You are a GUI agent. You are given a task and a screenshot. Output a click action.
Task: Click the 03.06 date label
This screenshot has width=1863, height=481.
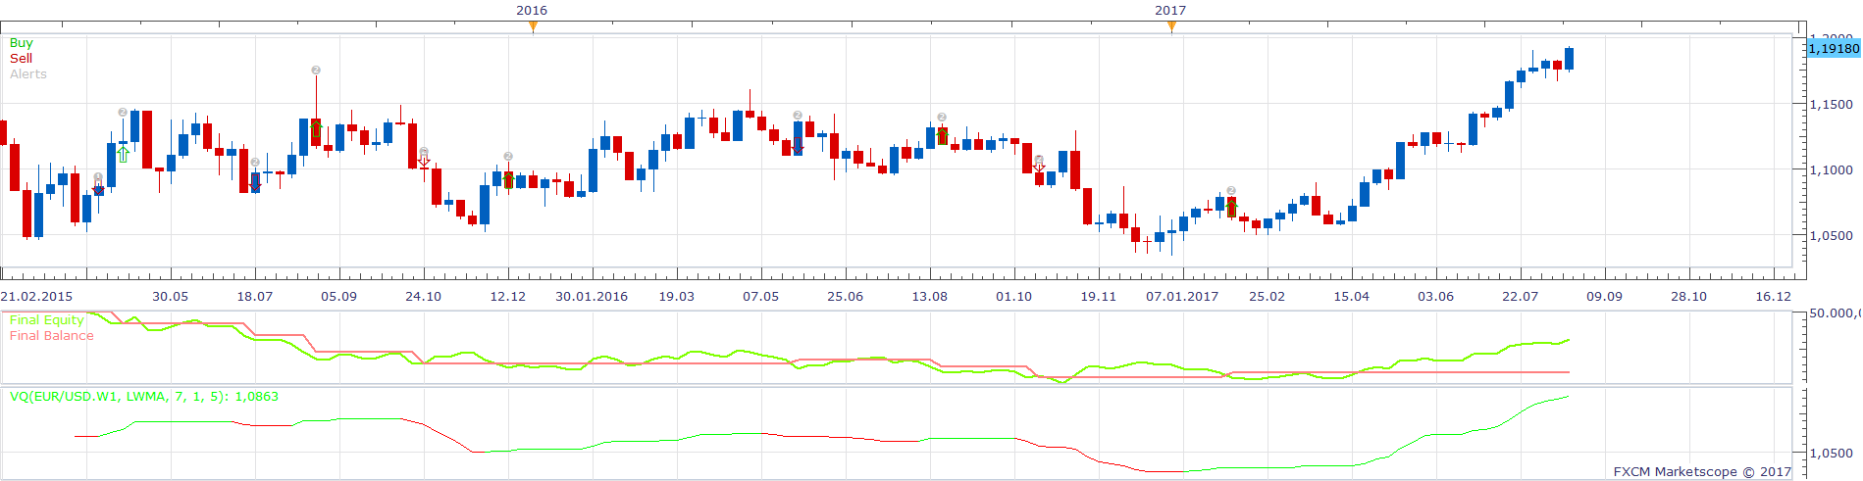pos(1436,296)
